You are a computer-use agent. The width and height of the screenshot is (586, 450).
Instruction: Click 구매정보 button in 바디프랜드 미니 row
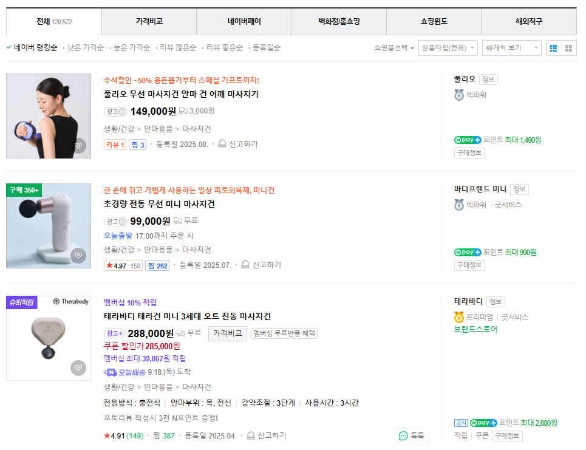[469, 265]
